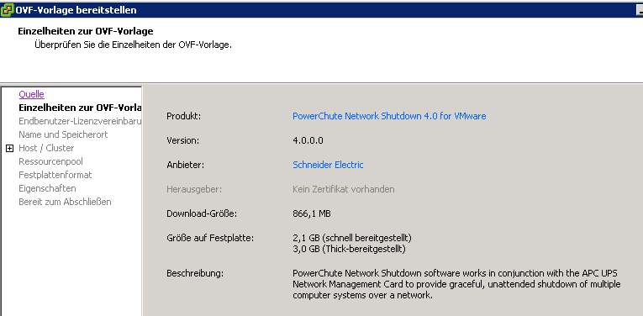Image resolution: width=643 pixels, height=316 pixels.
Task: Select Name und Speicherort step
Action: tap(63, 134)
